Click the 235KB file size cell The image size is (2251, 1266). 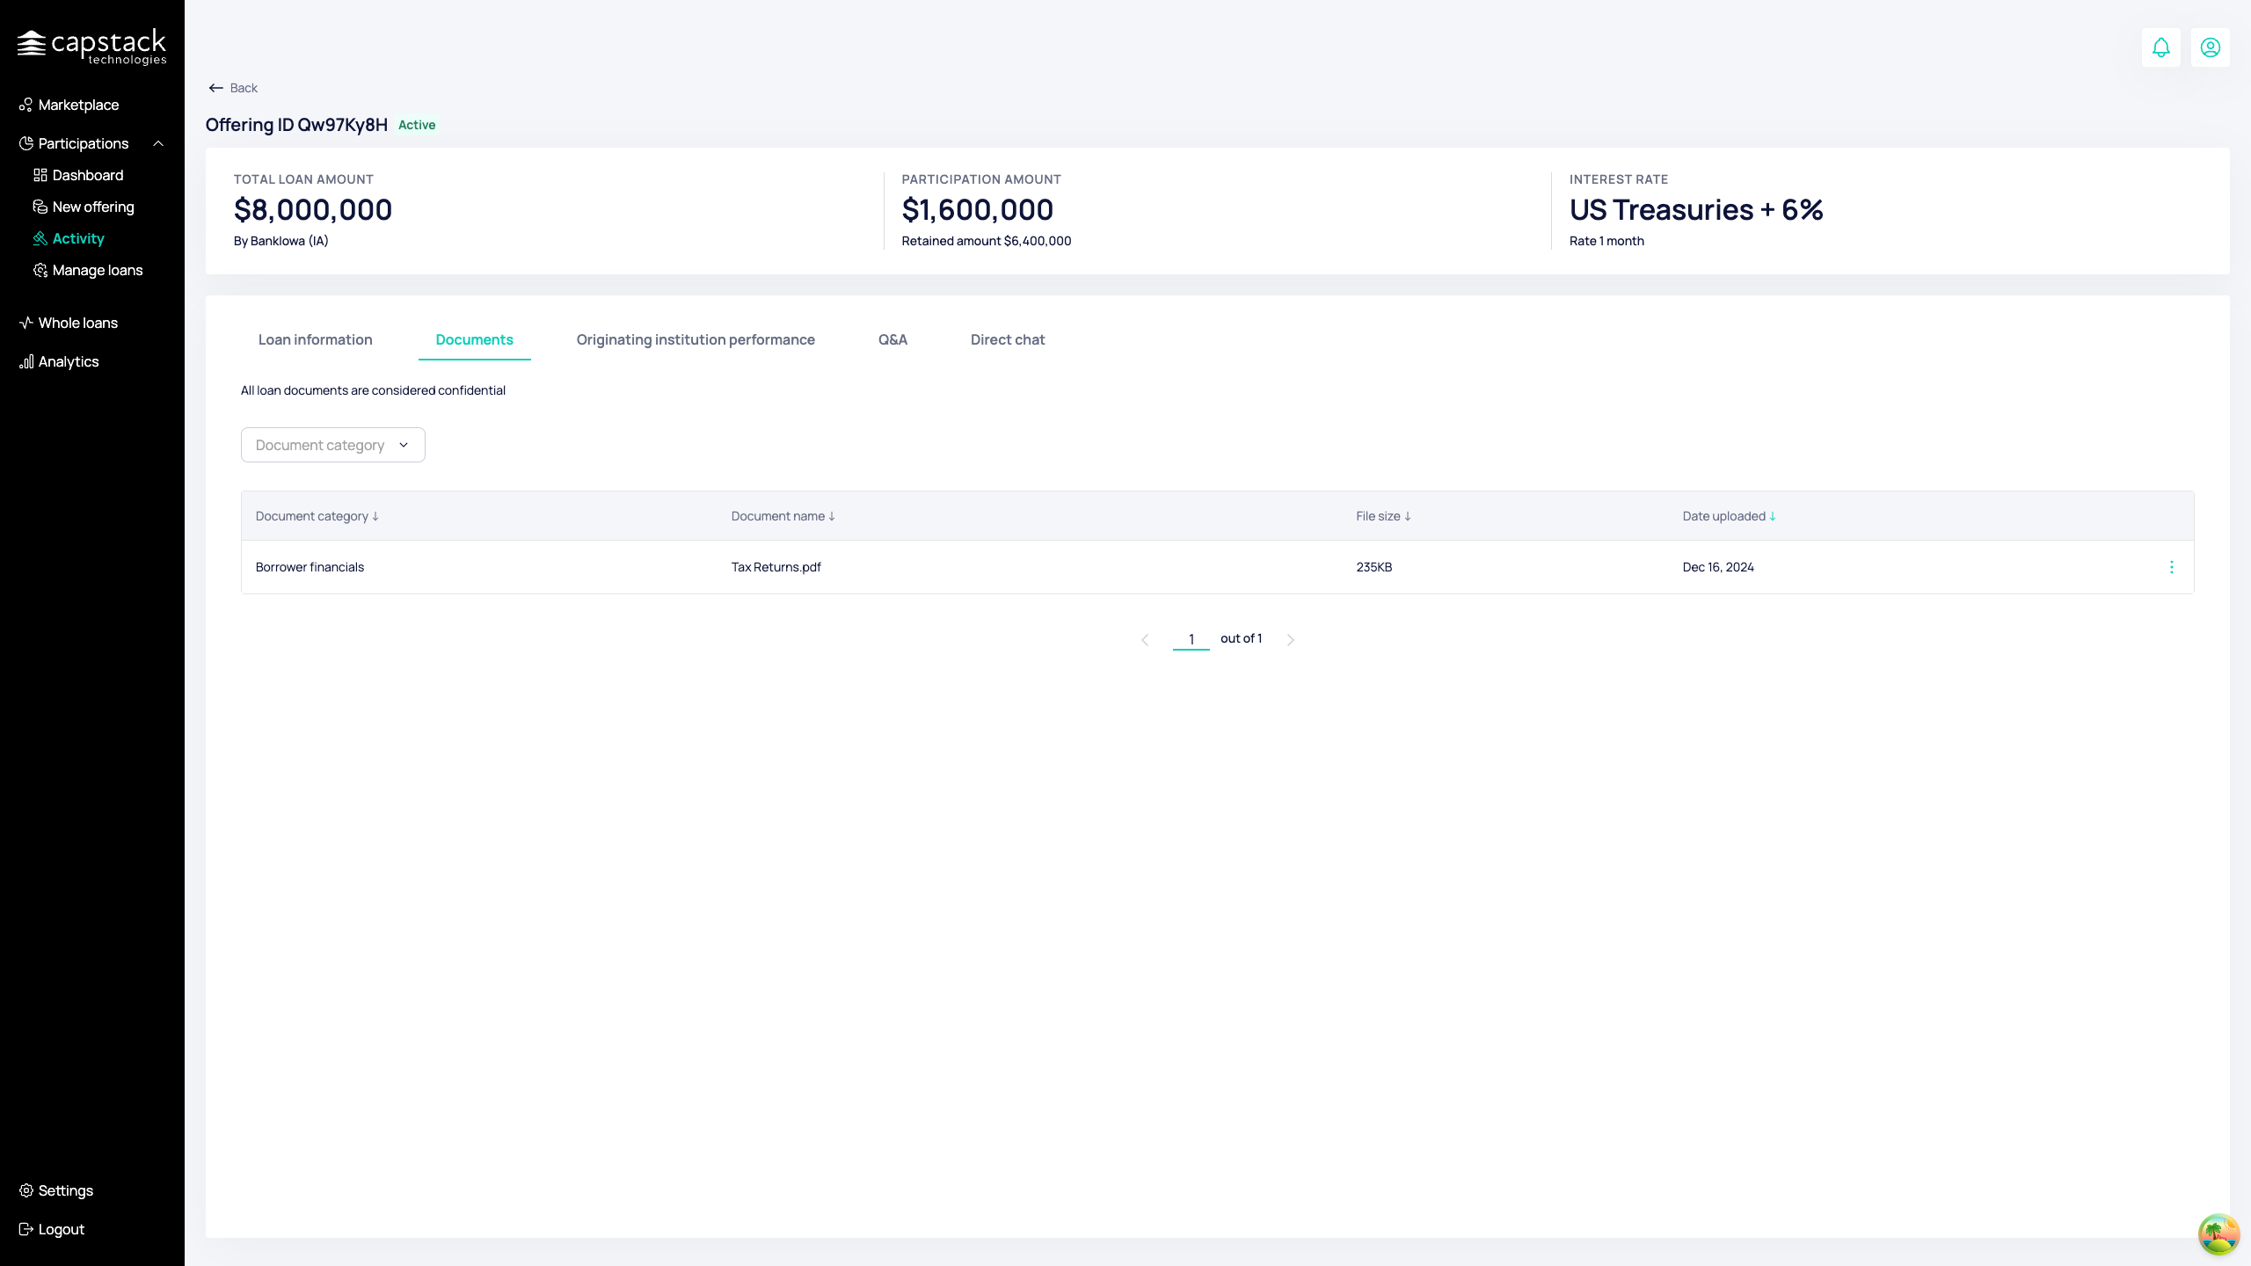(x=1373, y=567)
